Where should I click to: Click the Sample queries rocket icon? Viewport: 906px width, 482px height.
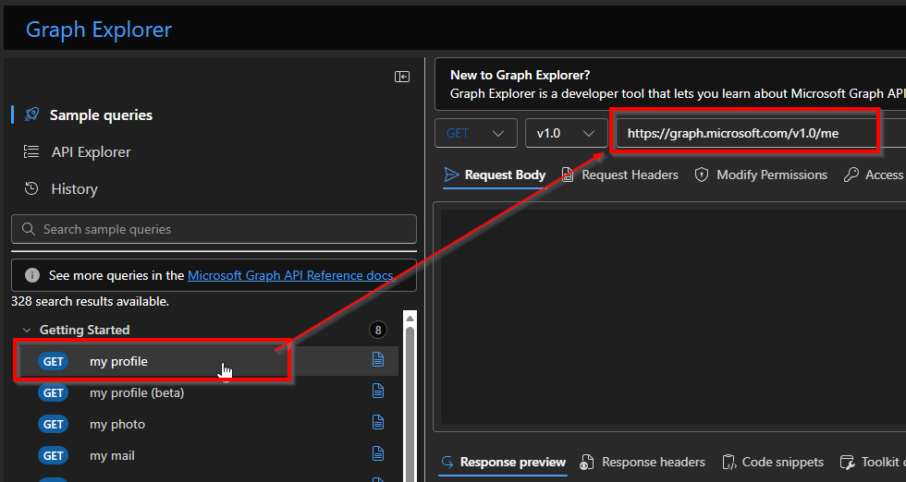31,114
